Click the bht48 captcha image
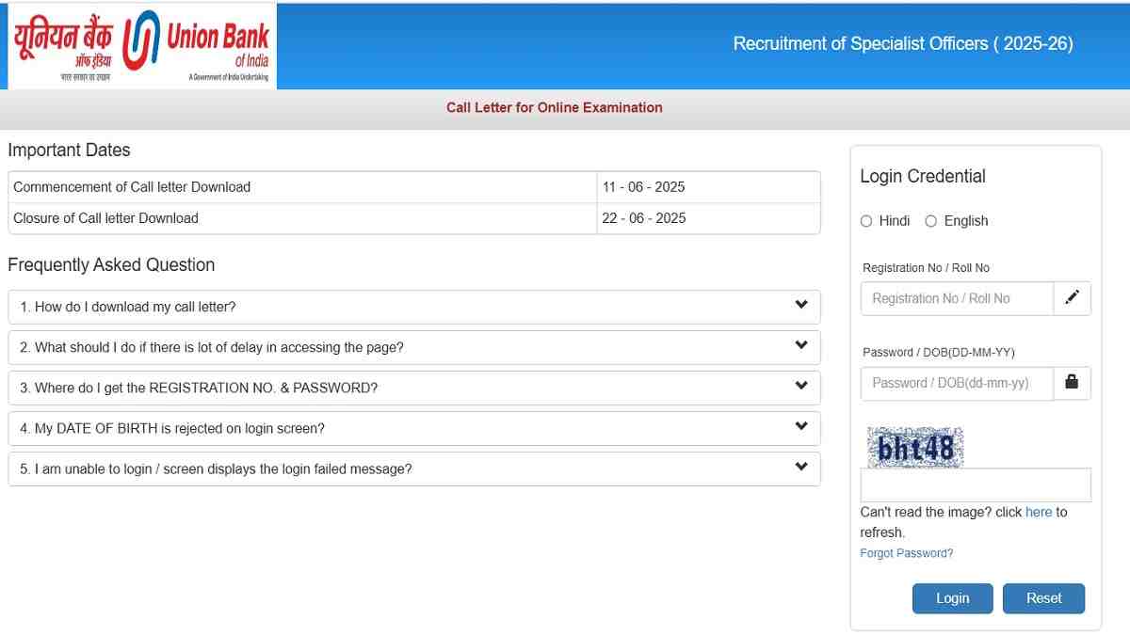This screenshot has width=1130, height=635. 914,448
